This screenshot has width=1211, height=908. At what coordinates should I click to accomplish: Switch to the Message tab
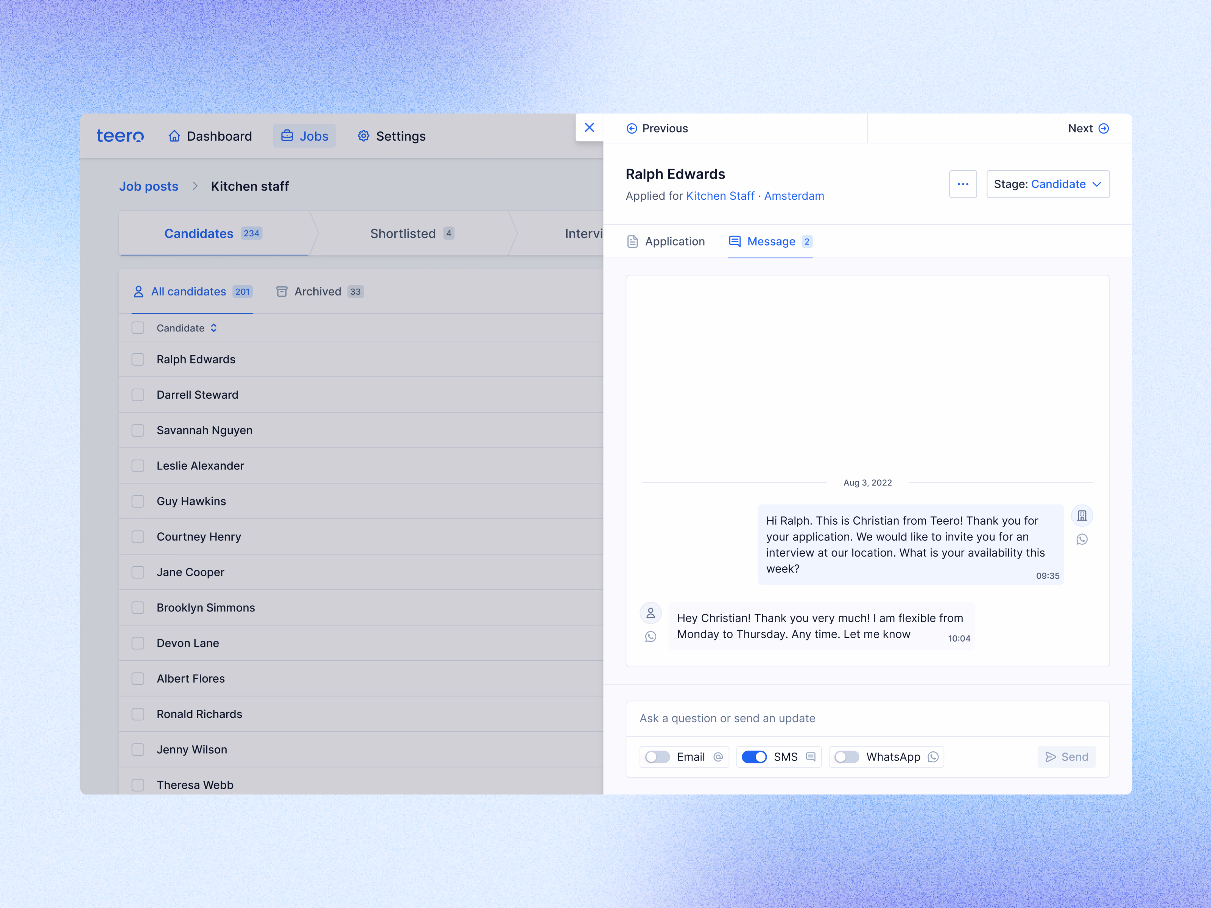[x=770, y=241]
